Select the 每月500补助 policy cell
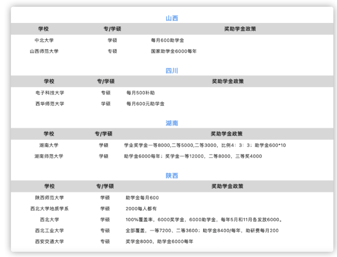This screenshot has height=257, width=337. [x=140, y=93]
